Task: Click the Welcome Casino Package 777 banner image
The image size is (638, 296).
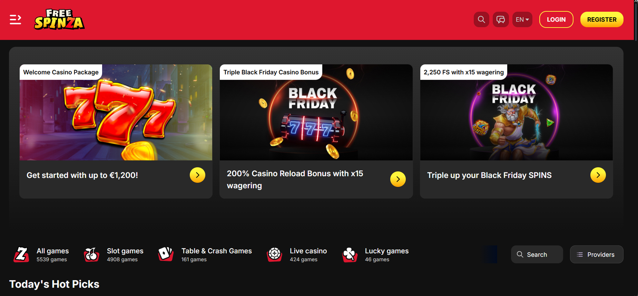Action: point(116,117)
